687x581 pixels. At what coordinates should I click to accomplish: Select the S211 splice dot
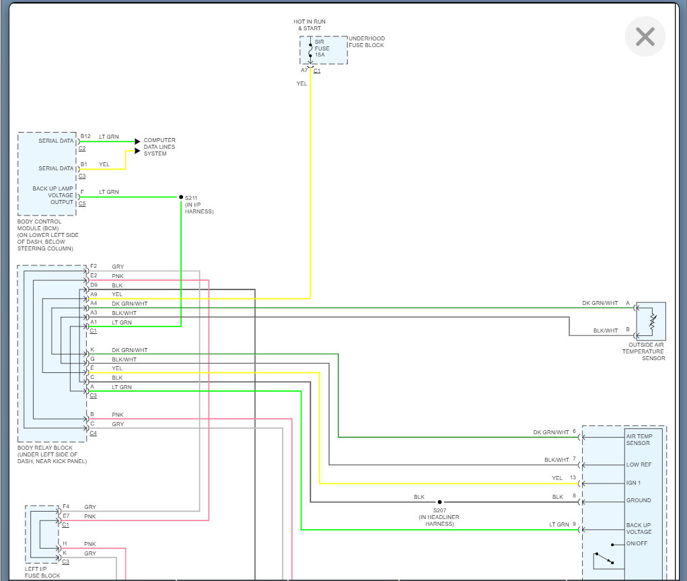(x=180, y=197)
